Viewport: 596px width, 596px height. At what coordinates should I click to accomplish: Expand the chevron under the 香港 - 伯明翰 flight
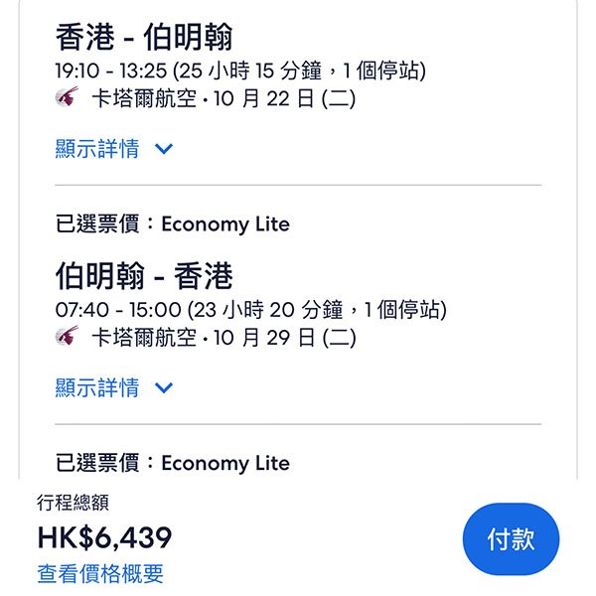click(164, 149)
